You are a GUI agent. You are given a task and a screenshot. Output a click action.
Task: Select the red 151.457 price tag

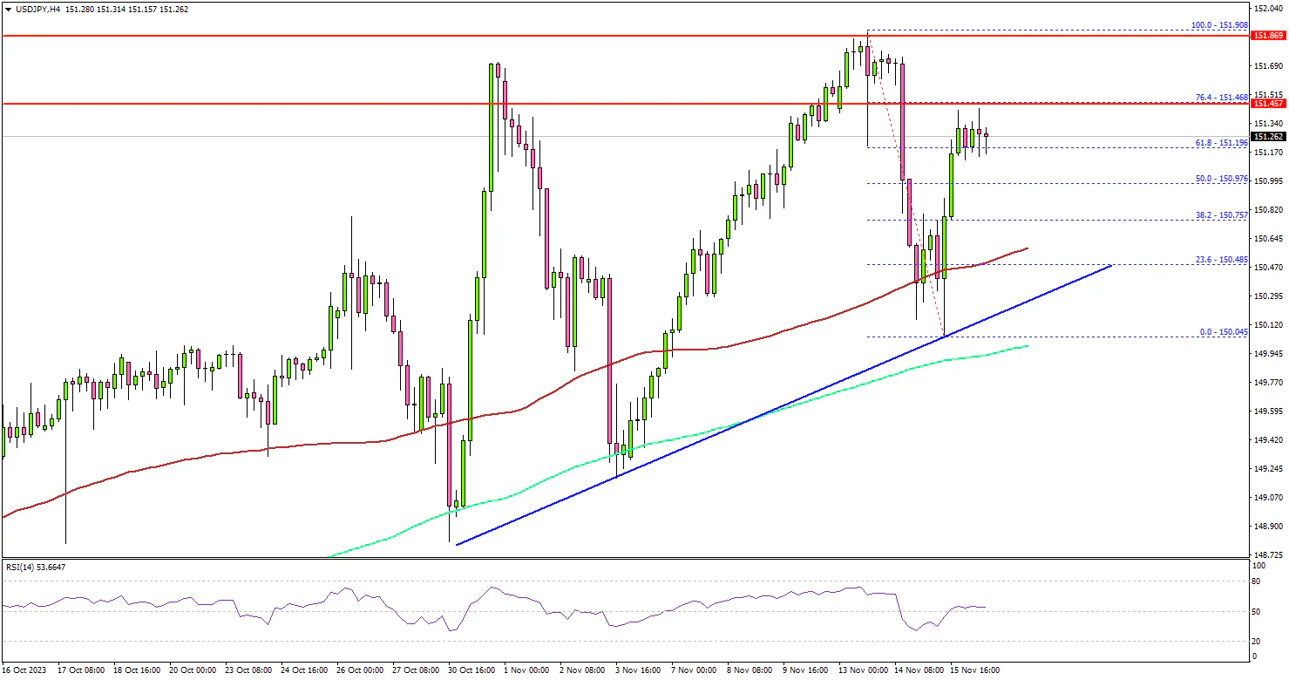[1267, 104]
